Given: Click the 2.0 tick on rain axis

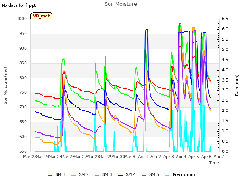Looking at the screenshot, I should 225,110.
